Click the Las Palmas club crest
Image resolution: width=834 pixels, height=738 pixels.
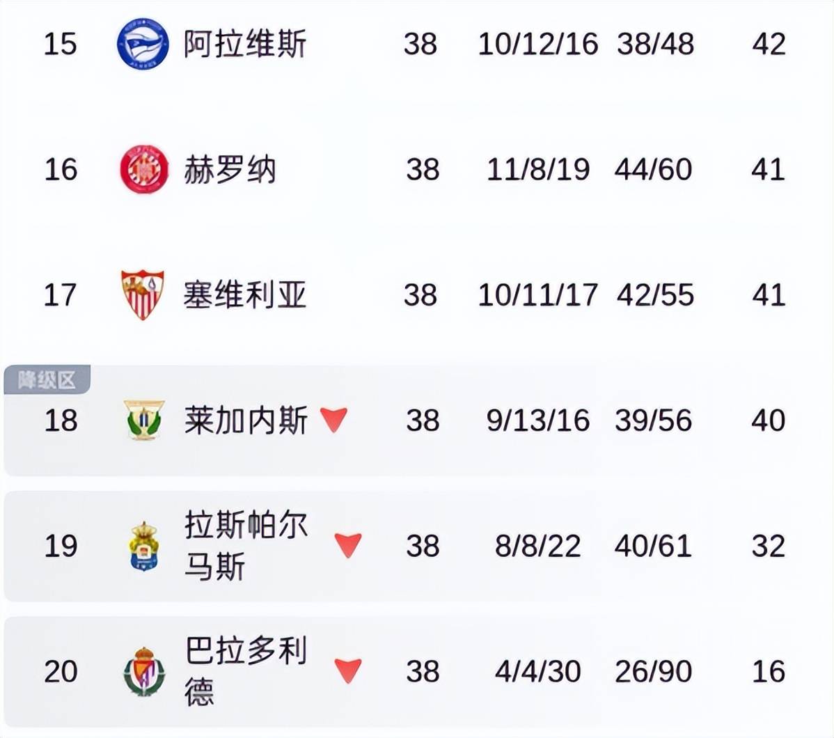pyautogui.click(x=144, y=547)
